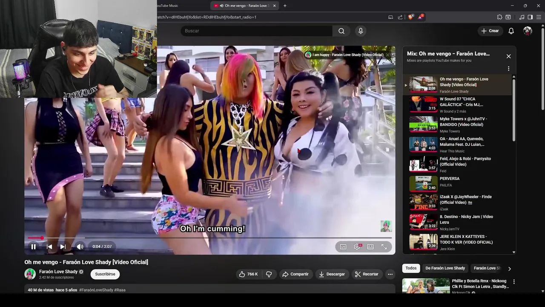Viewport: 545px width, 307px height.
Task: Open Faraón Love Shady channel avatar
Action: coord(30,274)
